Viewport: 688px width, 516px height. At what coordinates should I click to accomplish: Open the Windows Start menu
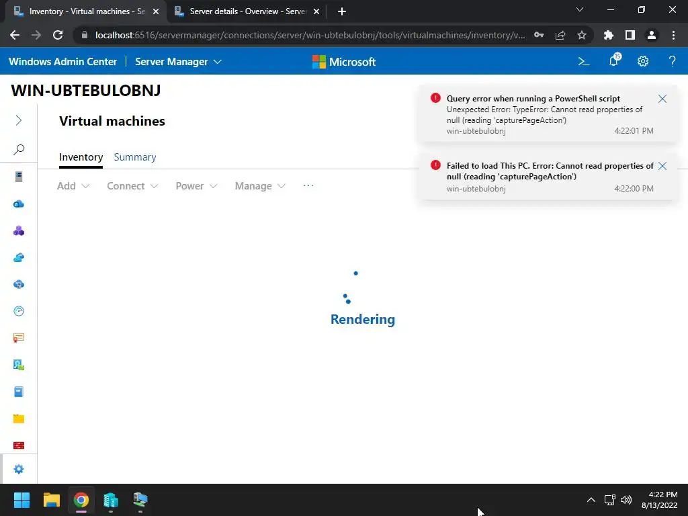(21, 500)
